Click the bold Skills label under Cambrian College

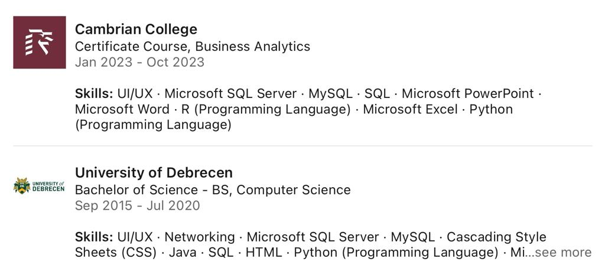pyautogui.click(x=94, y=94)
